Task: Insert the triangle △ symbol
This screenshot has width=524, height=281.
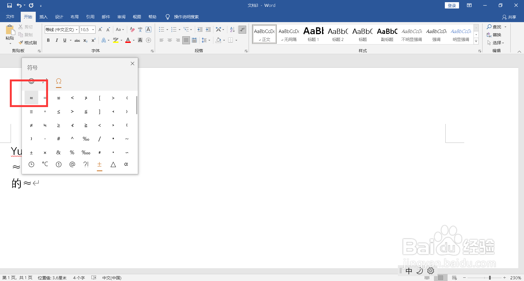Action: 113,164
